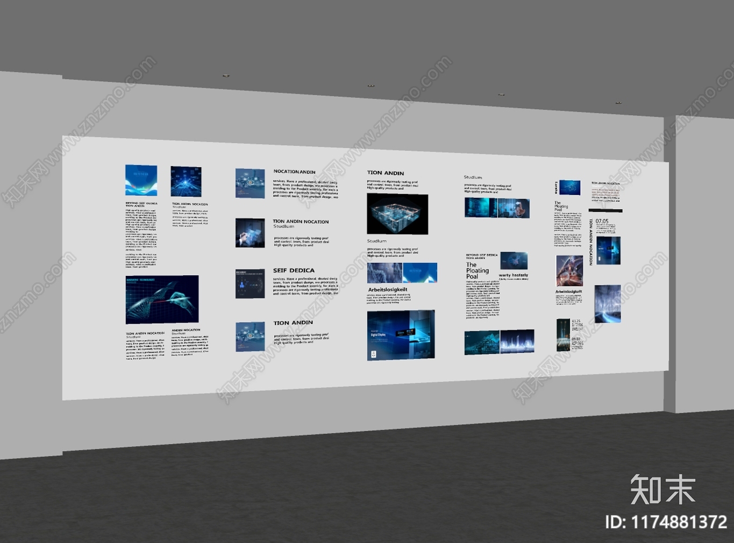Select the vertical TION ANDIN NOCATION text
The width and height of the screenshot is (734, 543).
pyautogui.click(x=591, y=242)
